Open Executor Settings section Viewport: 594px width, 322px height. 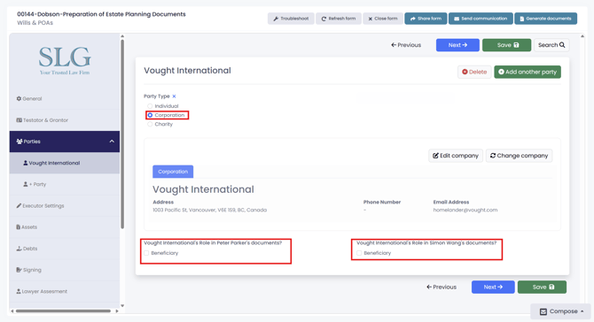click(65, 206)
